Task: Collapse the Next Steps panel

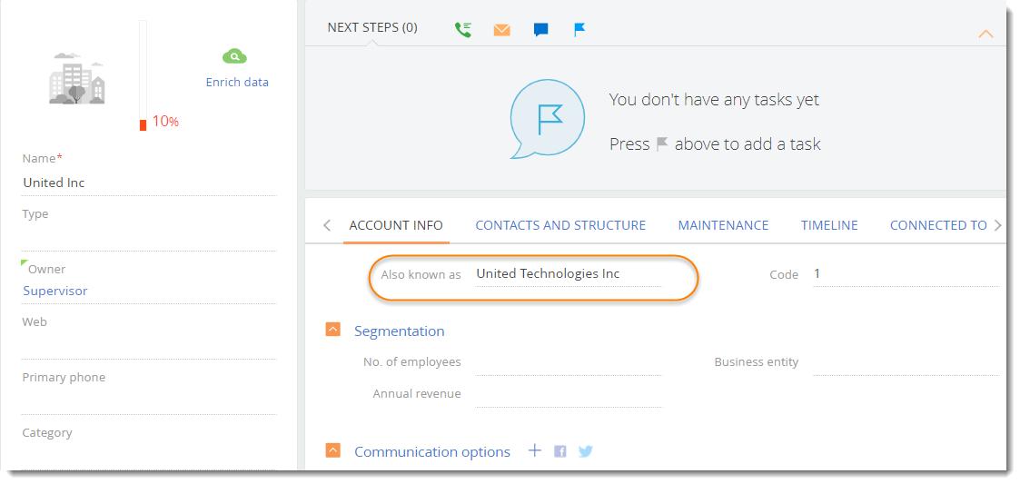Action: [x=985, y=34]
